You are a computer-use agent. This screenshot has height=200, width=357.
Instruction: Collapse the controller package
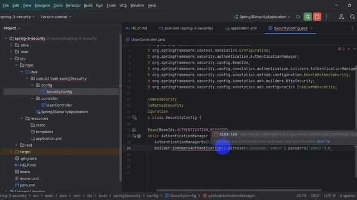point(32,98)
